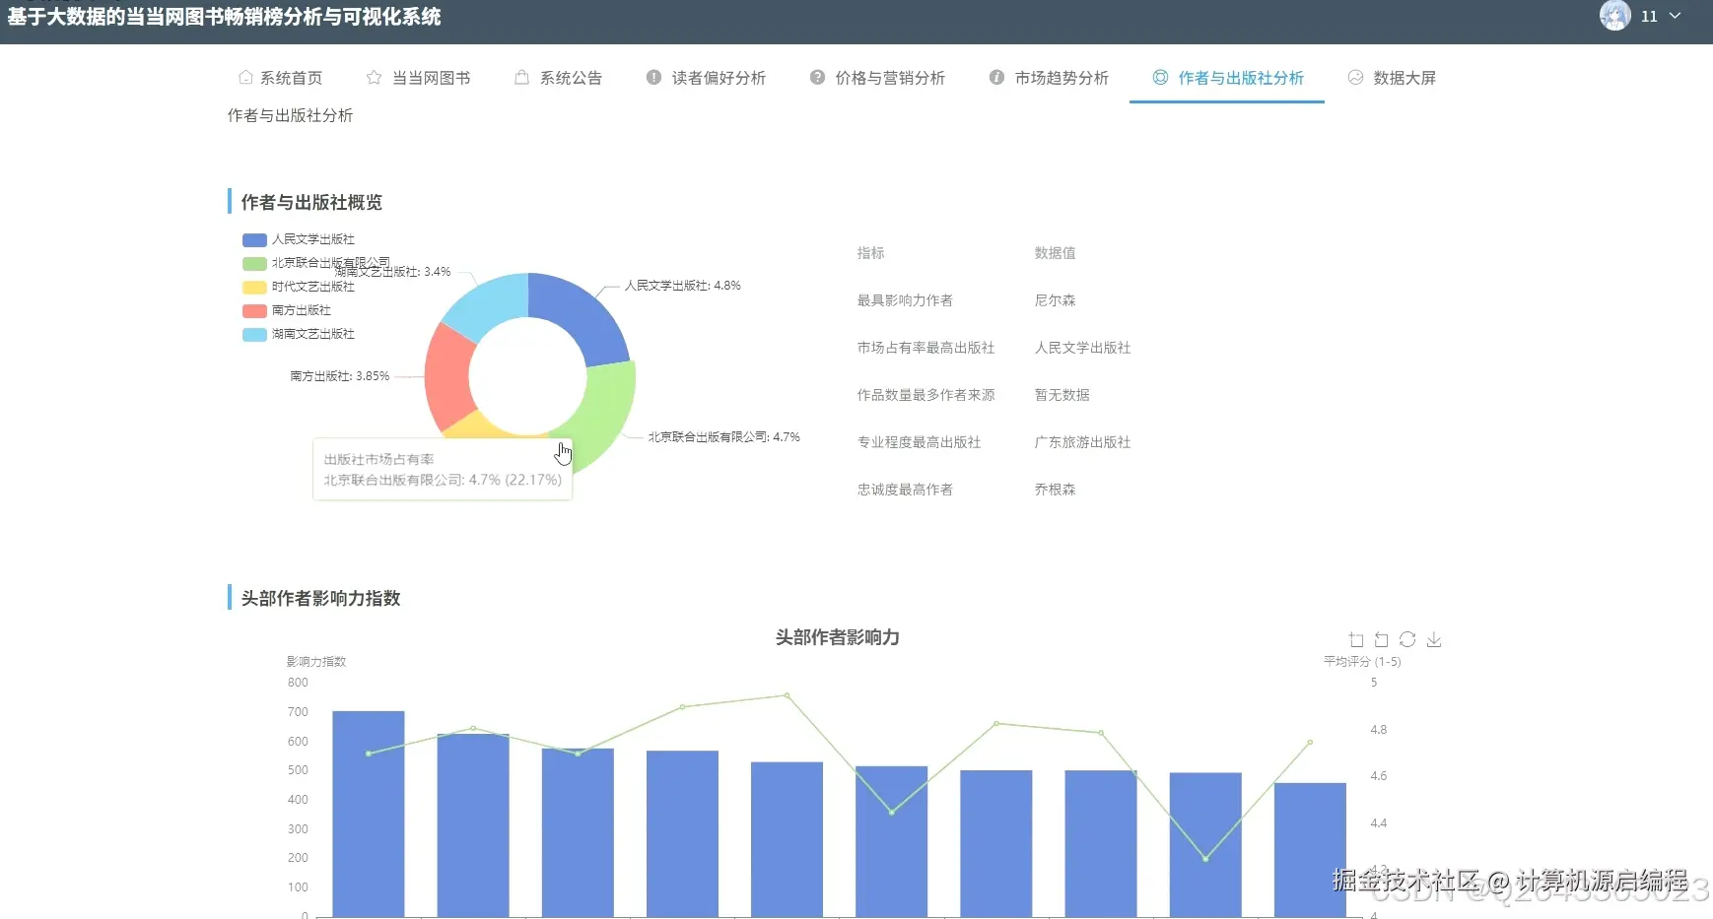Click the '800' tick on the left axis
This screenshot has height=919, width=1713.
pyautogui.click(x=298, y=683)
